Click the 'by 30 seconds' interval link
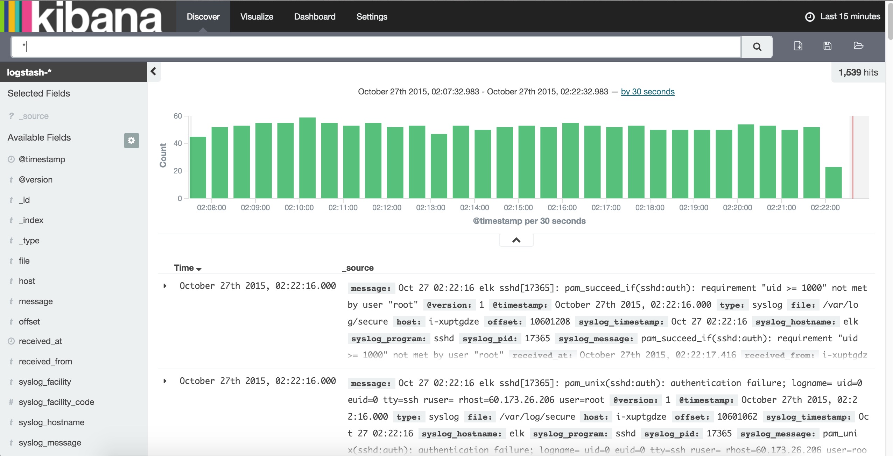 coord(647,92)
